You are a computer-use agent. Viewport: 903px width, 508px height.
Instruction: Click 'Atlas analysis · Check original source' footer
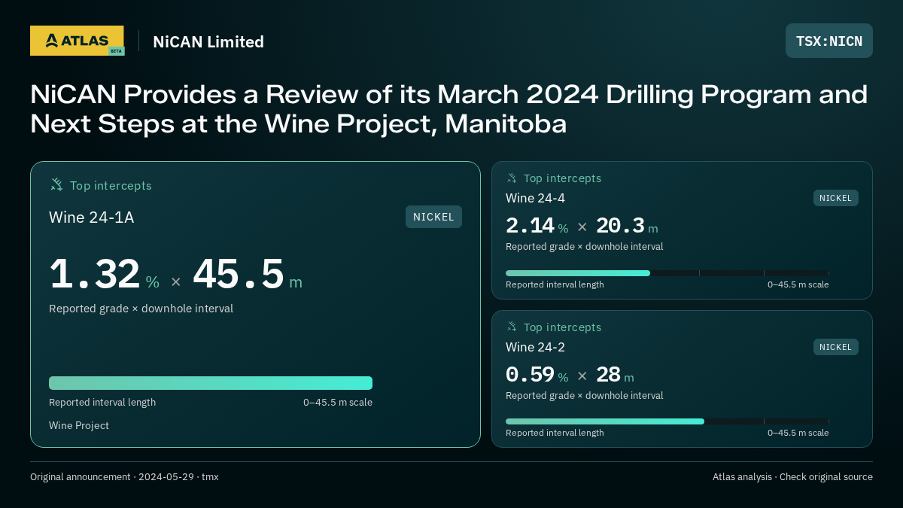pyautogui.click(x=792, y=477)
